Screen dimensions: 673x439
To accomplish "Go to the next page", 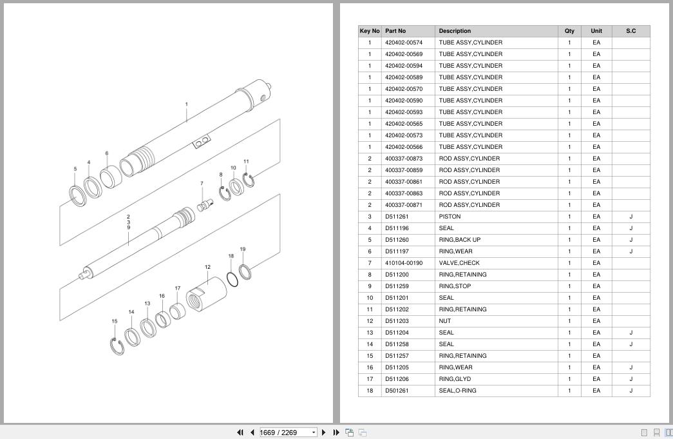I will click(x=324, y=433).
